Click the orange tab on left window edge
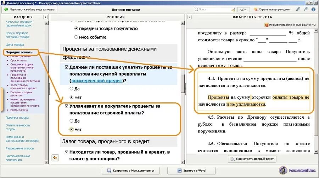319x178 pixels. coord(2,99)
